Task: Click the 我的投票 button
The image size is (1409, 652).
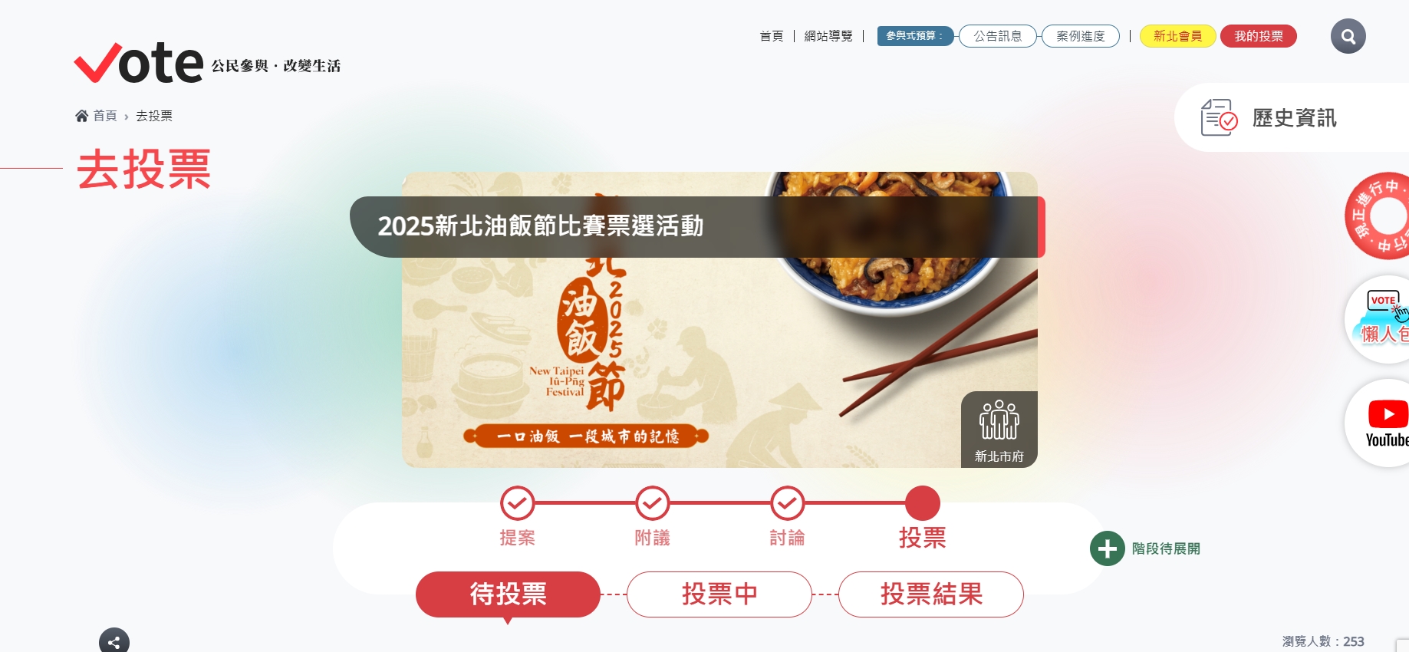Action: 1259,36
